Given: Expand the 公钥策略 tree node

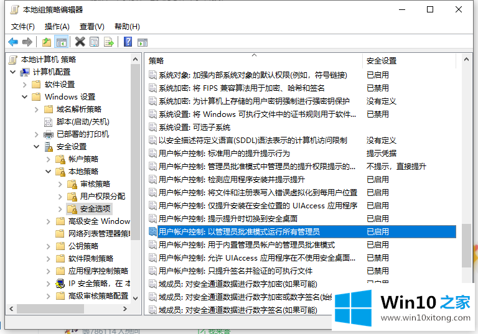Looking at the screenshot, I should pos(49,246).
